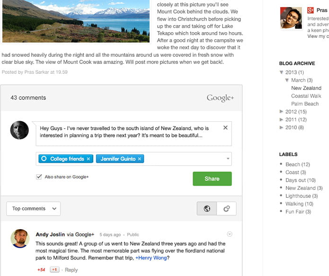Click the 2012 (15) archive label
The width and height of the screenshot is (329, 276).
[x=296, y=112]
